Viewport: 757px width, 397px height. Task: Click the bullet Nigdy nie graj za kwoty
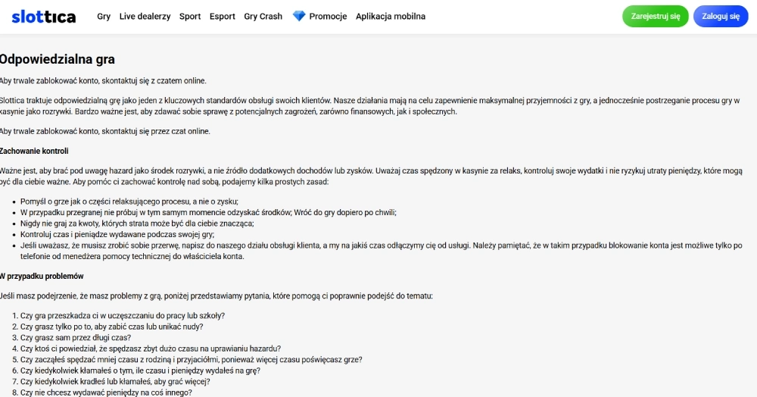(136, 224)
